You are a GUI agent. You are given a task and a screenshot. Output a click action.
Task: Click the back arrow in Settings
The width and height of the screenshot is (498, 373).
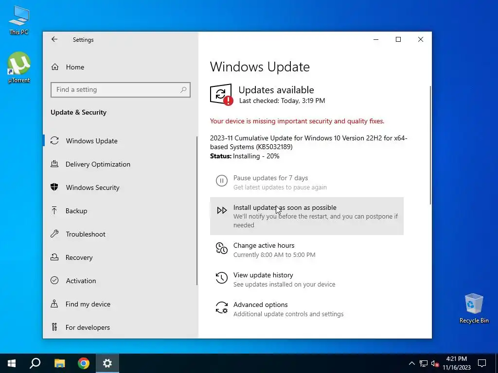click(54, 39)
